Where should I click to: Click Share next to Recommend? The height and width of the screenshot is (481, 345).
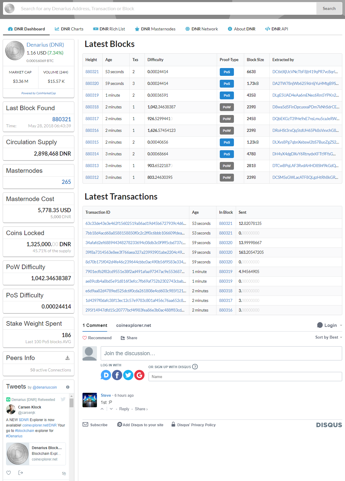tap(129, 338)
